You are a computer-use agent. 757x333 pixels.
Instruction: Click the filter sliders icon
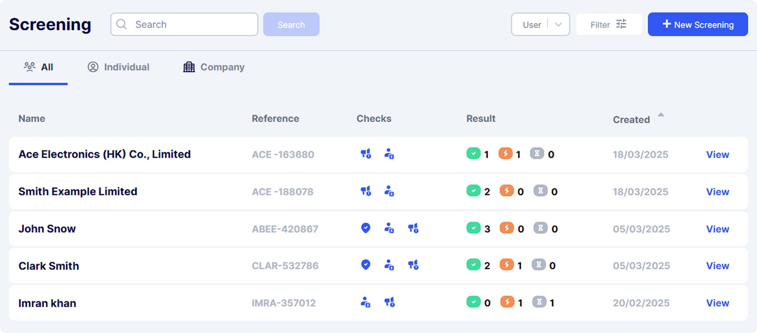click(621, 24)
